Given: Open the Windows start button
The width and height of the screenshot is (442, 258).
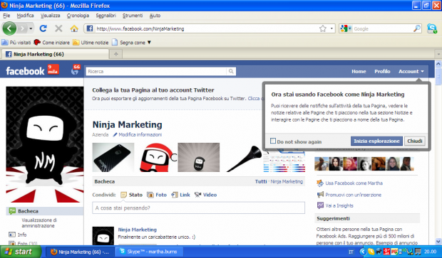Looking at the screenshot, I should [20, 252].
